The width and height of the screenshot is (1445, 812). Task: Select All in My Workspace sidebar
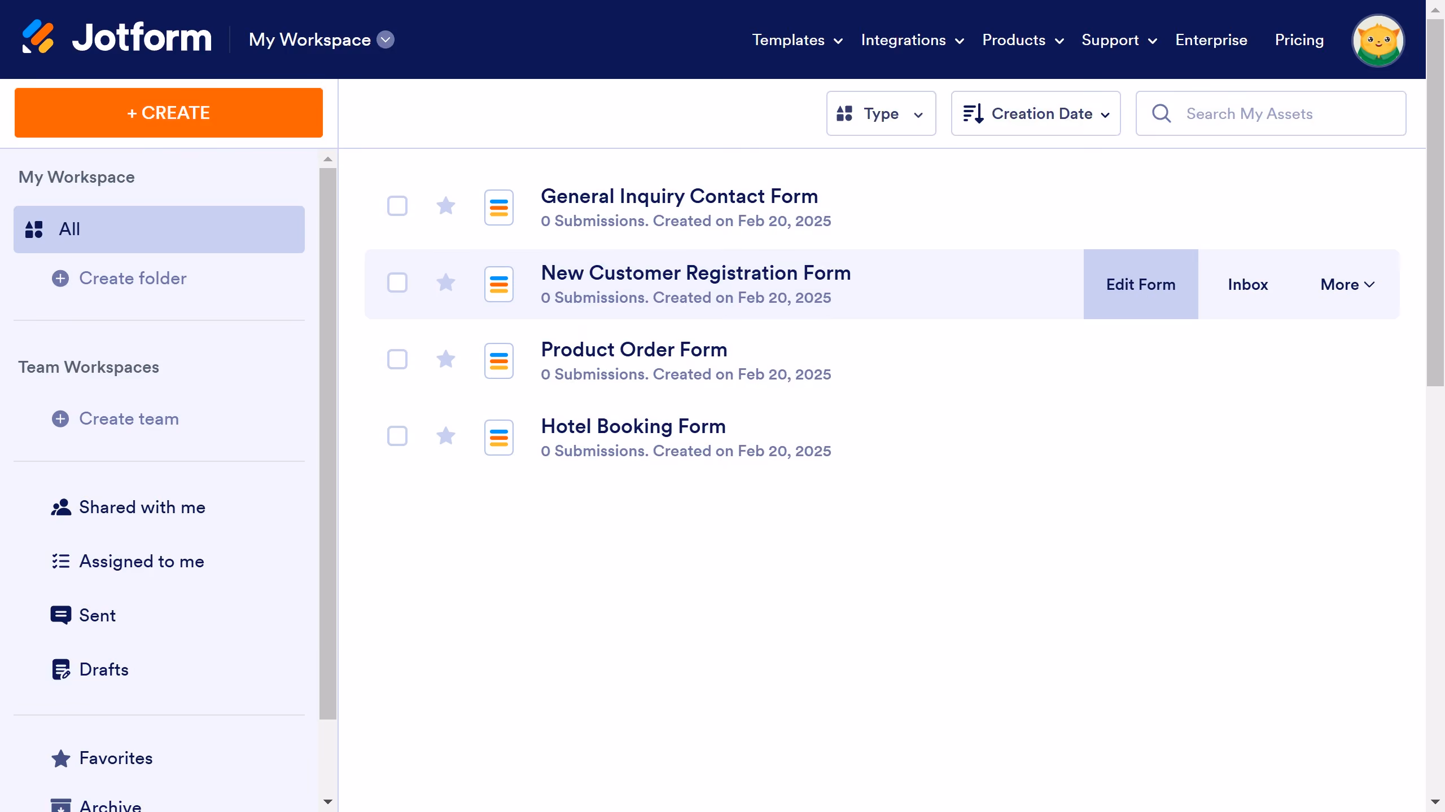159,230
